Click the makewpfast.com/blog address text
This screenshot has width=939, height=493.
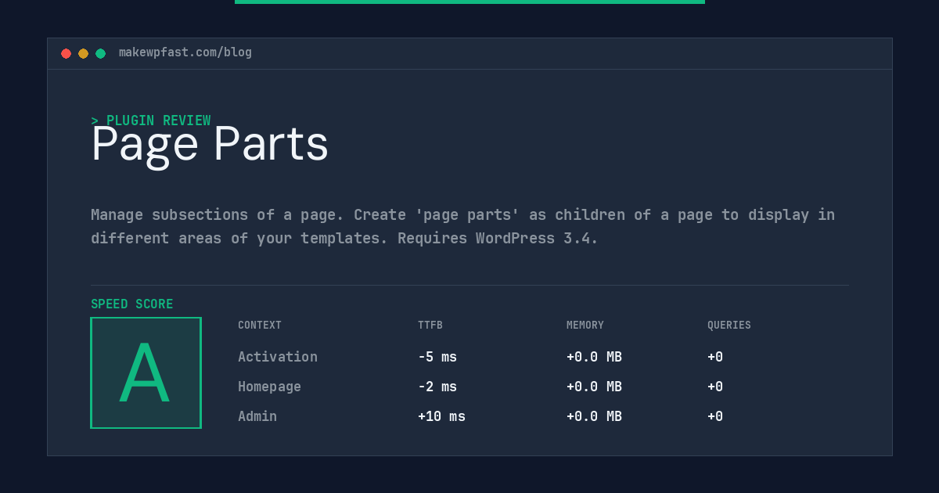(185, 52)
